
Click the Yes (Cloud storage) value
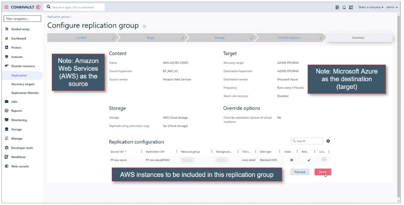[x=175, y=126]
